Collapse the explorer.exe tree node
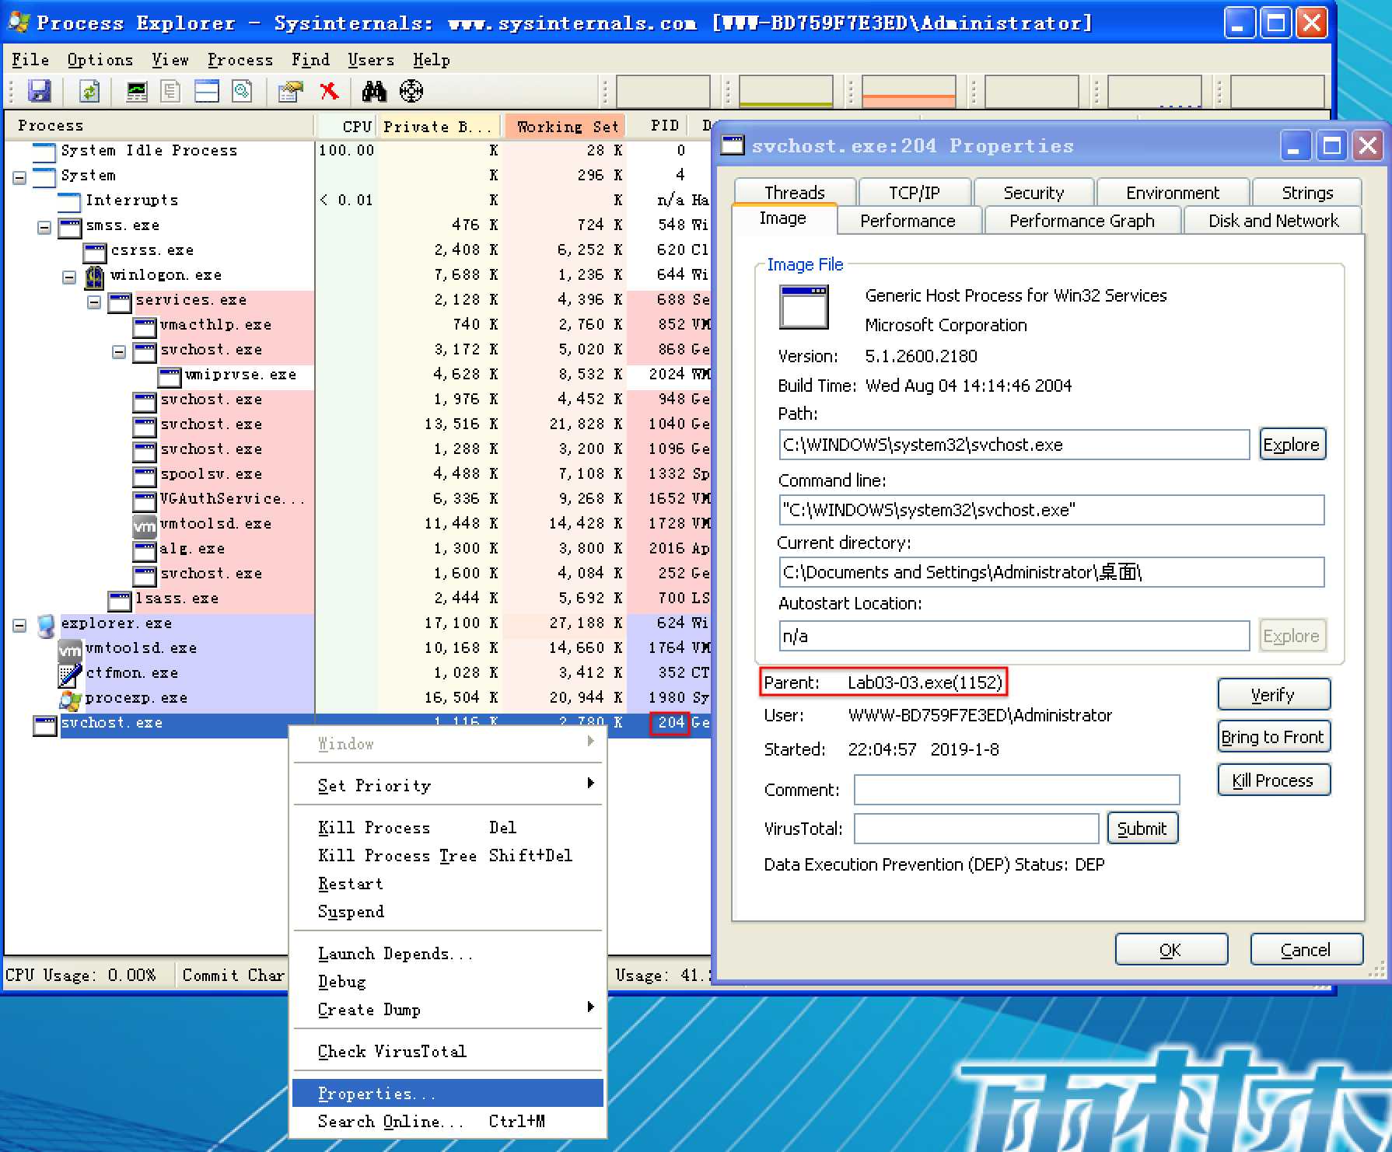 point(19,625)
